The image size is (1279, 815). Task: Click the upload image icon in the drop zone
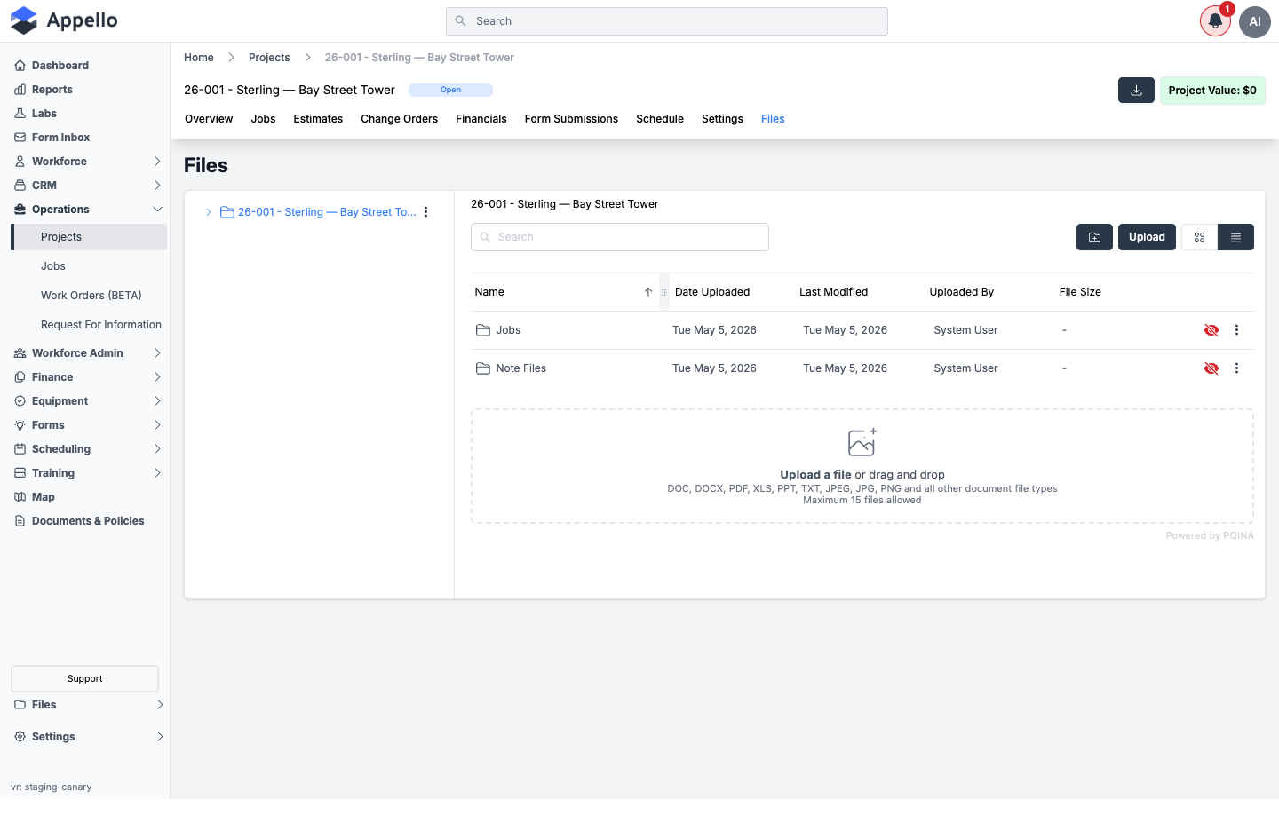(x=862, y=442)
